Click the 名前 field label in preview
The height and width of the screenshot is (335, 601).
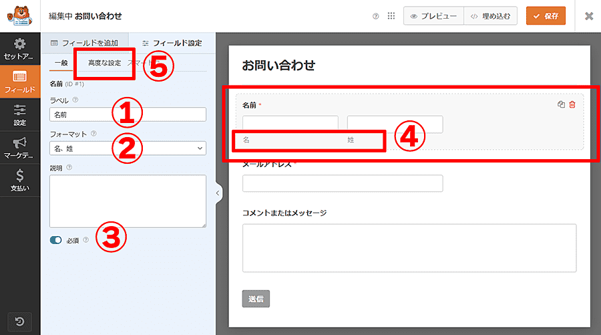[249, 105]
